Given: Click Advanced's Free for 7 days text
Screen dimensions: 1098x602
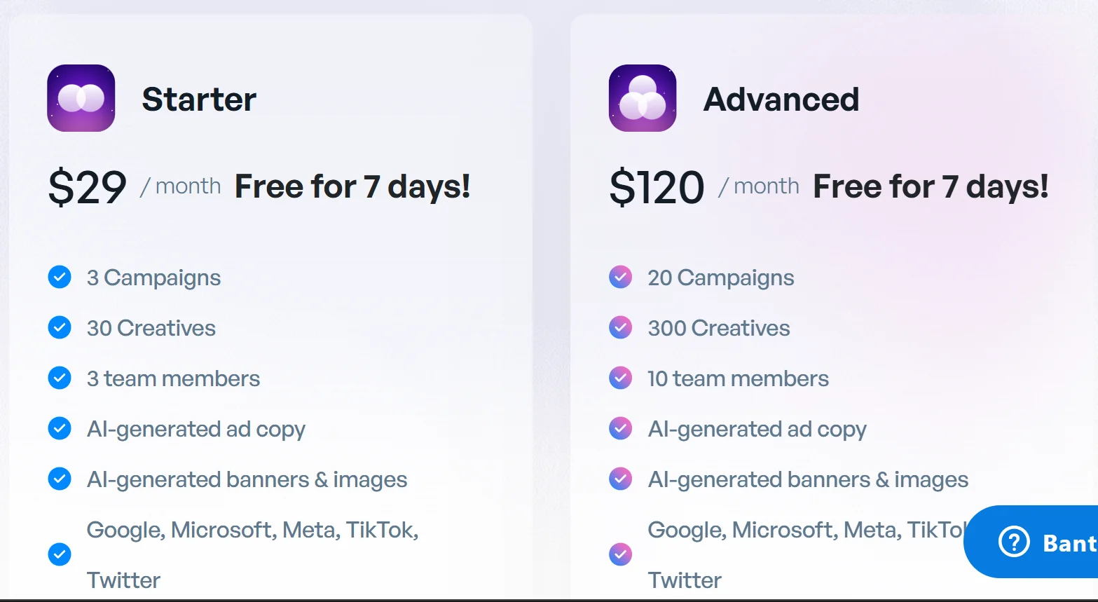Looking at the screenshot, I should click(x=930, y=186).
